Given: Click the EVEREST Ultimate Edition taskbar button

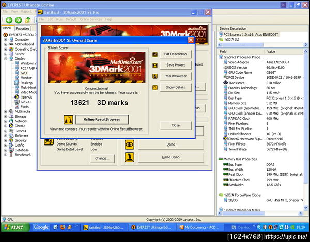Looking at the screenshot, I should [x=152, y=228].
